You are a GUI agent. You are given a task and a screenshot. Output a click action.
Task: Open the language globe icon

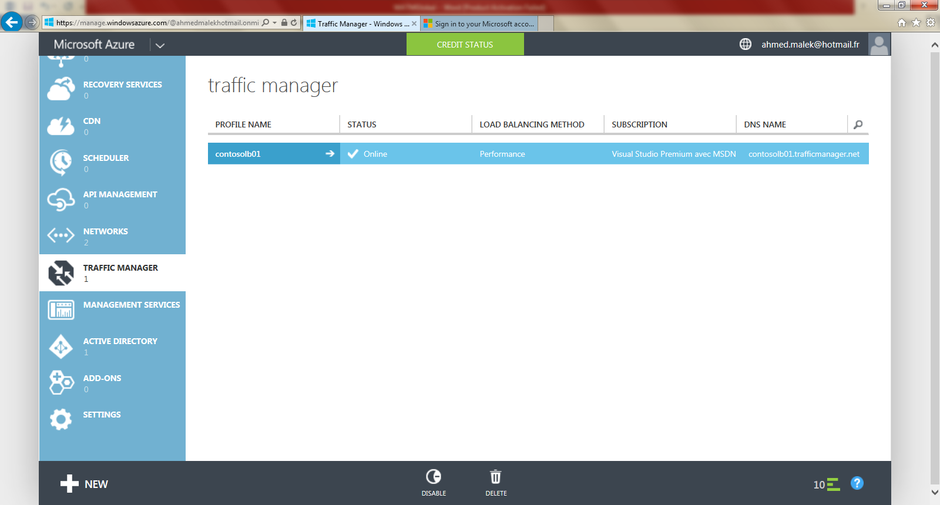point(746,44)
